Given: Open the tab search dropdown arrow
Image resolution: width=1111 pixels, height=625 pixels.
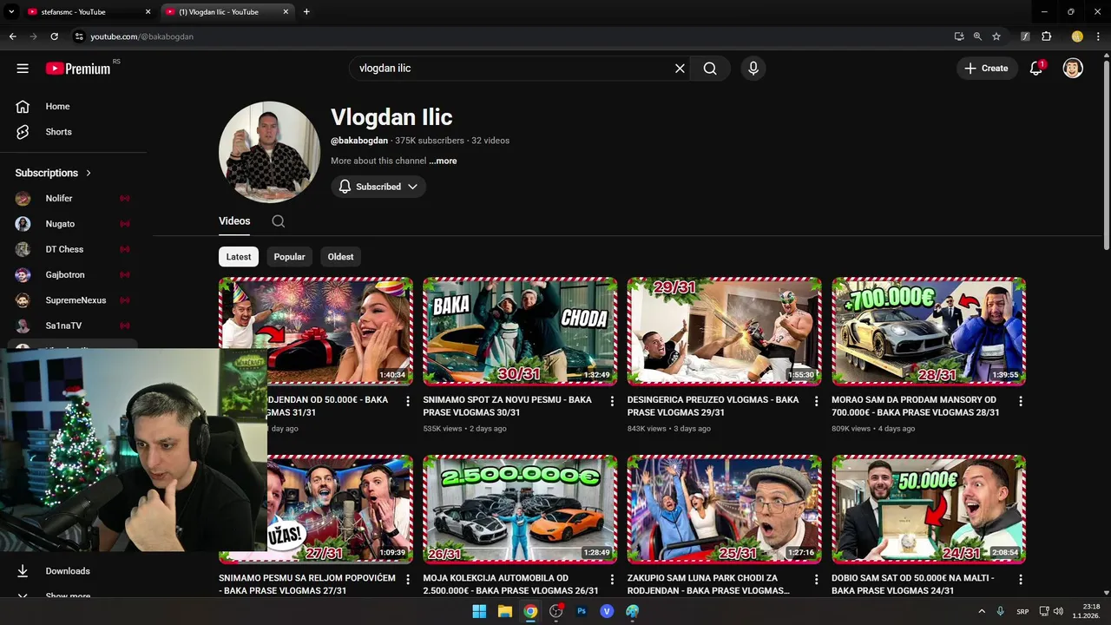Looking at the screenshot, I should (x=11, y=12).
